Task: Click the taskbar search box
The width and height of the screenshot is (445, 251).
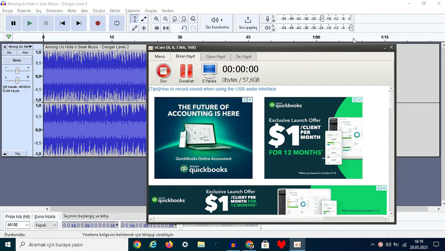Action: (72, 245)
